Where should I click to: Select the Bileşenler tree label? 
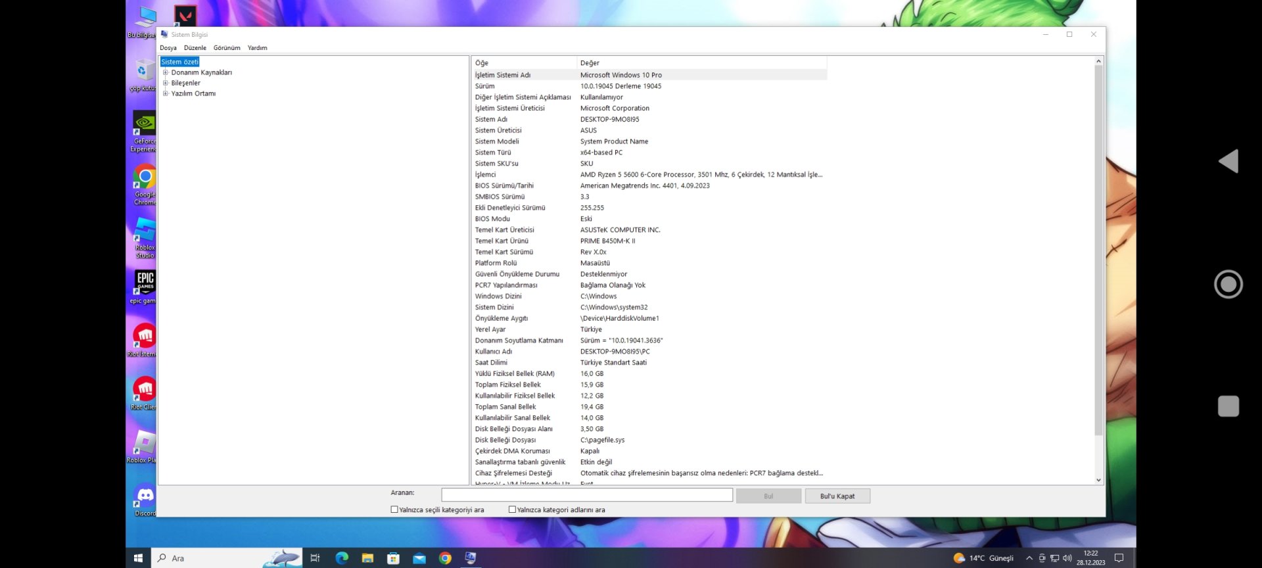click(x=185, y=83)
